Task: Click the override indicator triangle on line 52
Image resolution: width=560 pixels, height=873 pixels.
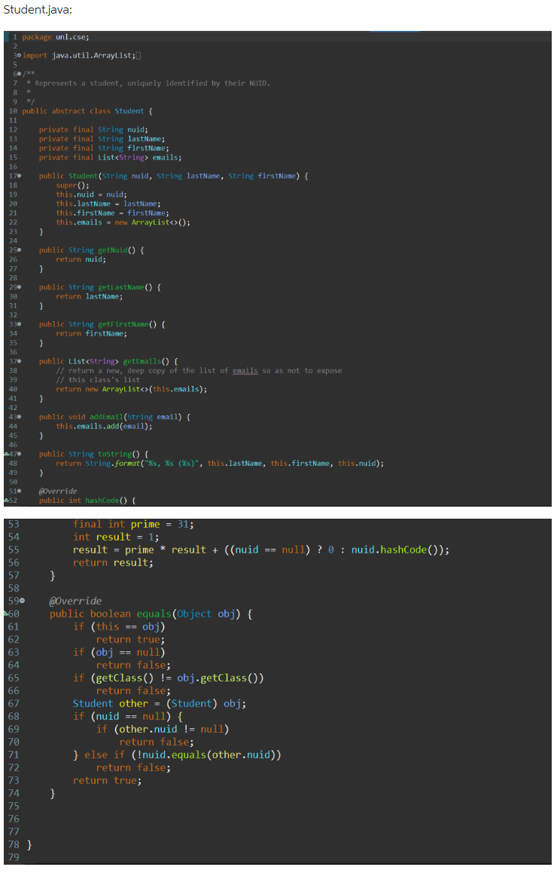Action: 6,500
